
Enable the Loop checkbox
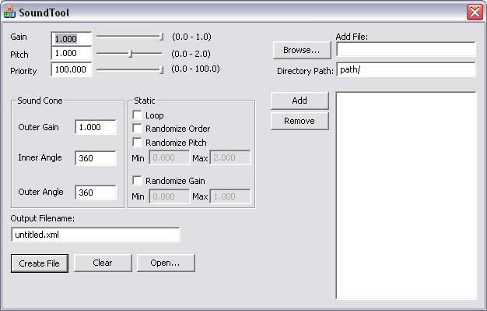click(x=137, y=115)
